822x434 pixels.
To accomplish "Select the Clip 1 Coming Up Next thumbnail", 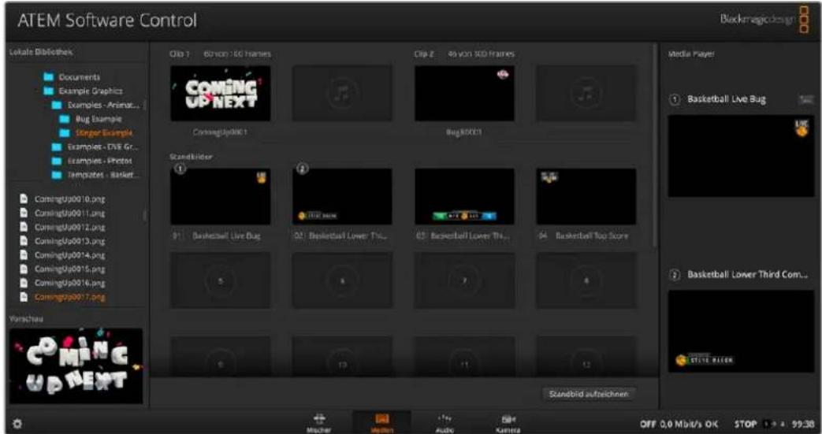I will coord(220,93).
